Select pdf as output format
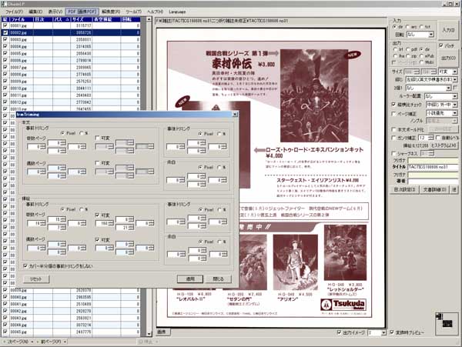This screenshot has height=347, width=462. click(x=408, y=49)
